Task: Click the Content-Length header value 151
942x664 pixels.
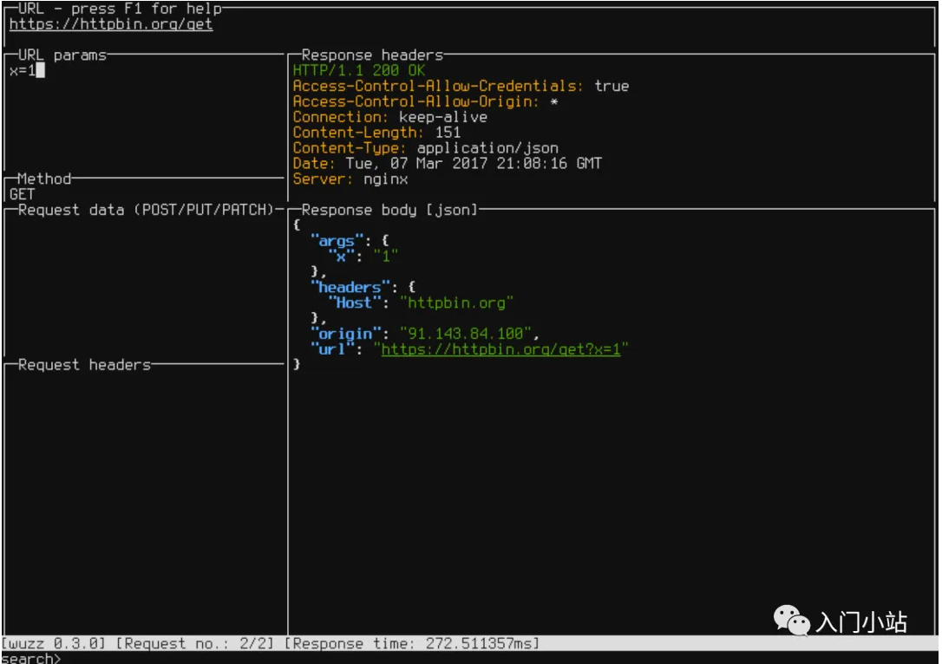Action: pyautogui.click(x=448, y=133)
